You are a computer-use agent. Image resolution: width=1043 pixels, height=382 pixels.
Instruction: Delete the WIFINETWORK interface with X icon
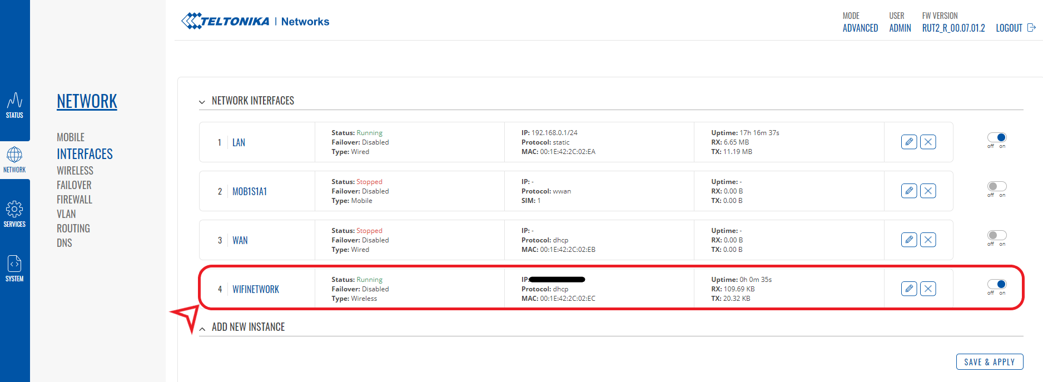pyautogui.click(x=927, y=289)
